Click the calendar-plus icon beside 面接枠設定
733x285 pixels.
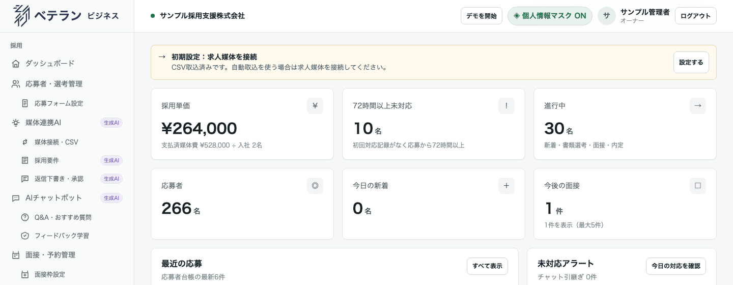(25, 274)
